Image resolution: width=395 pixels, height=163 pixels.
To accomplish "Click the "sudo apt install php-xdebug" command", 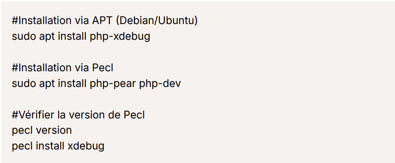I will (x=81, y=37).
